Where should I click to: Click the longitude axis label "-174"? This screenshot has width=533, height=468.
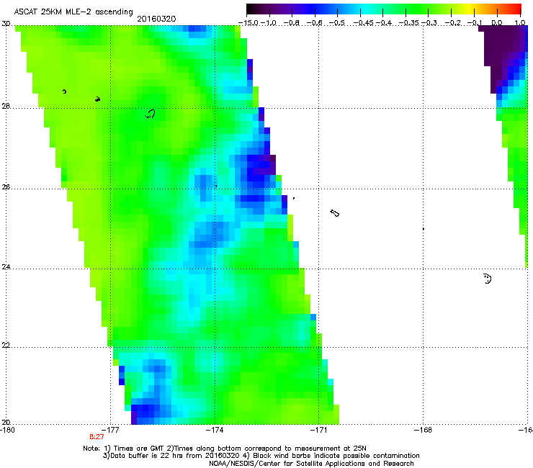(x=215, y=430)
